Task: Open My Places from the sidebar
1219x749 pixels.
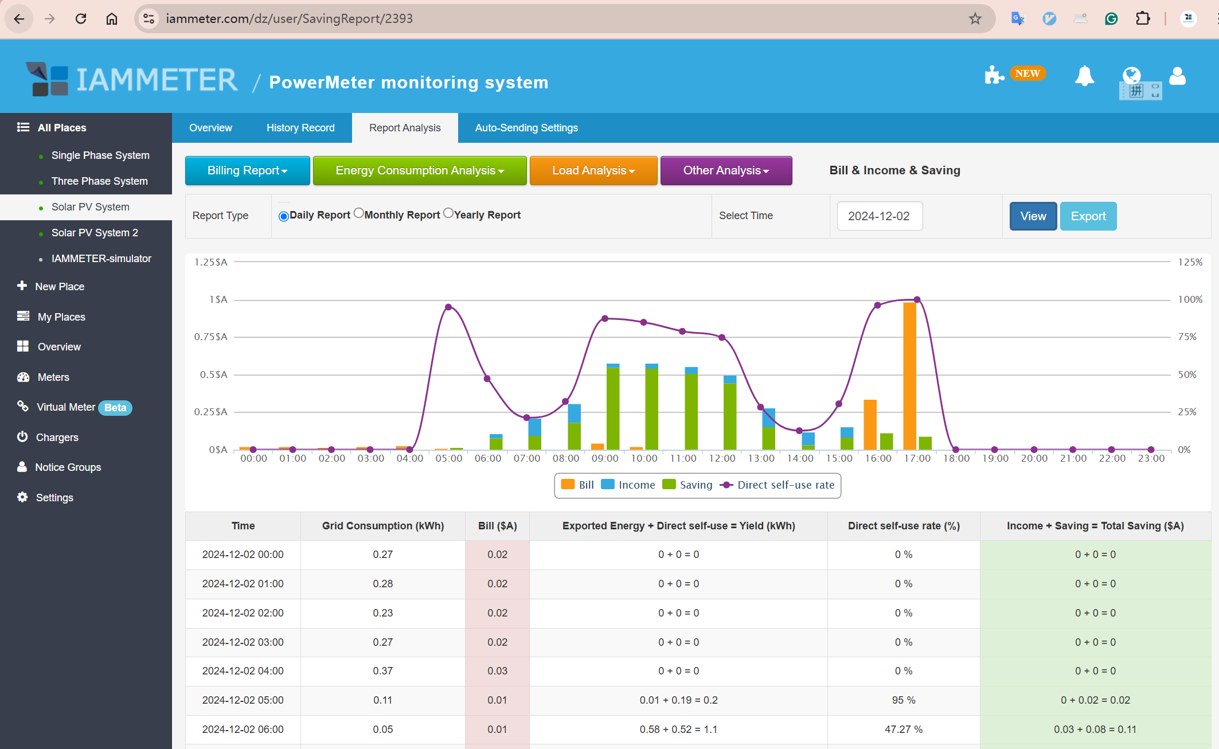Action: (61, 317)
